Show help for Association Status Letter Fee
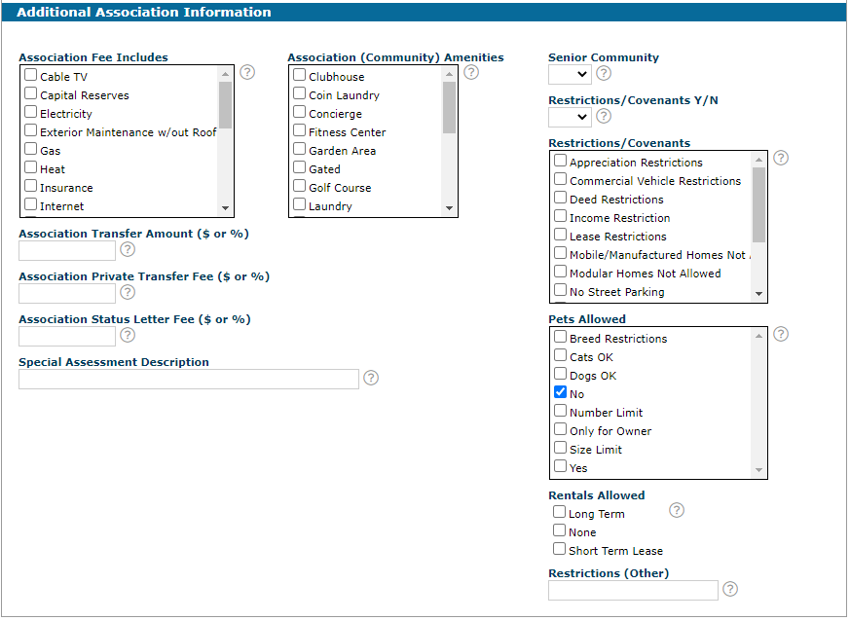Image resolution: width=850 pixels, height=621 pixels. click(x=128, y=335)
